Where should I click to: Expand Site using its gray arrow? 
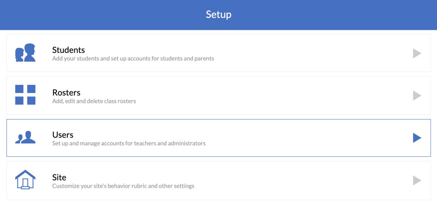click(417, 180)
